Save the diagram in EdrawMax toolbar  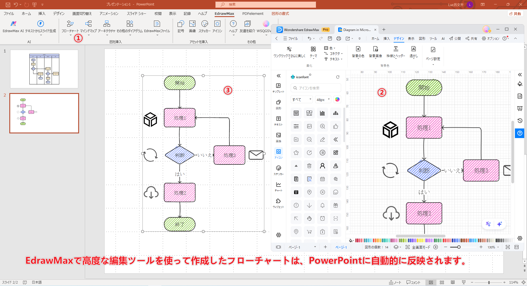pos(330,38)
